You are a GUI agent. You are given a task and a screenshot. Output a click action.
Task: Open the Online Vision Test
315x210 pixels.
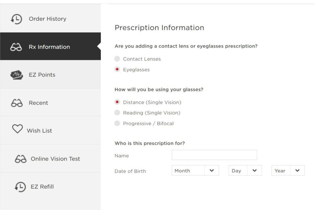(55, 158)
